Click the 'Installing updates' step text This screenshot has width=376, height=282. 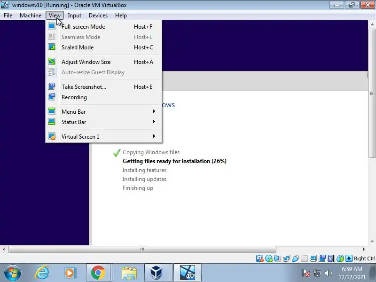pyautogui.click(x=144, y=179)
